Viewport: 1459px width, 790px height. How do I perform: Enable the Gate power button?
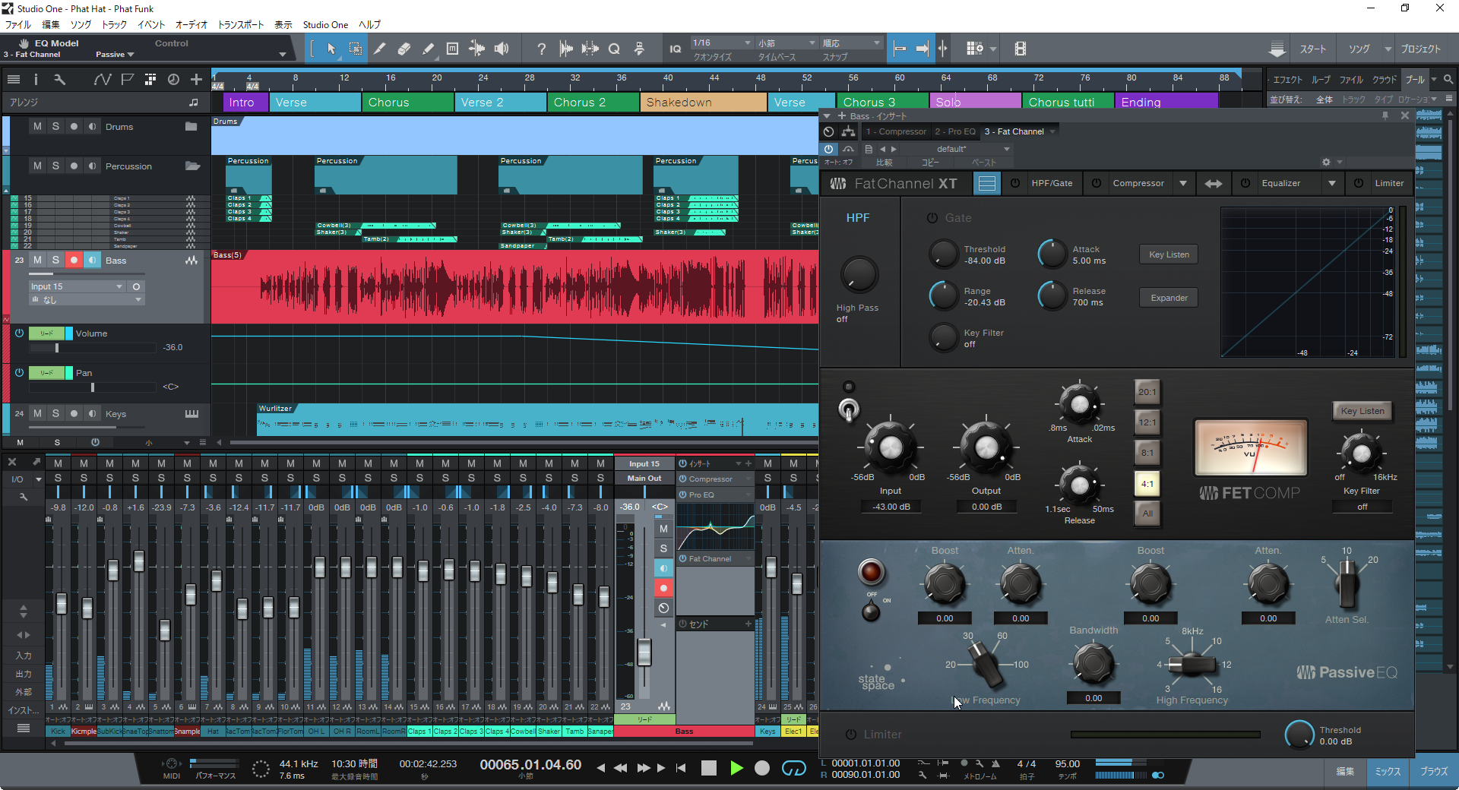pyautogui.click(x=932, y=218)
